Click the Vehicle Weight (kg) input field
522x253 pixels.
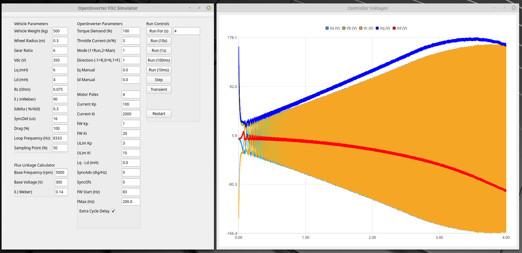tap(60, 31)
